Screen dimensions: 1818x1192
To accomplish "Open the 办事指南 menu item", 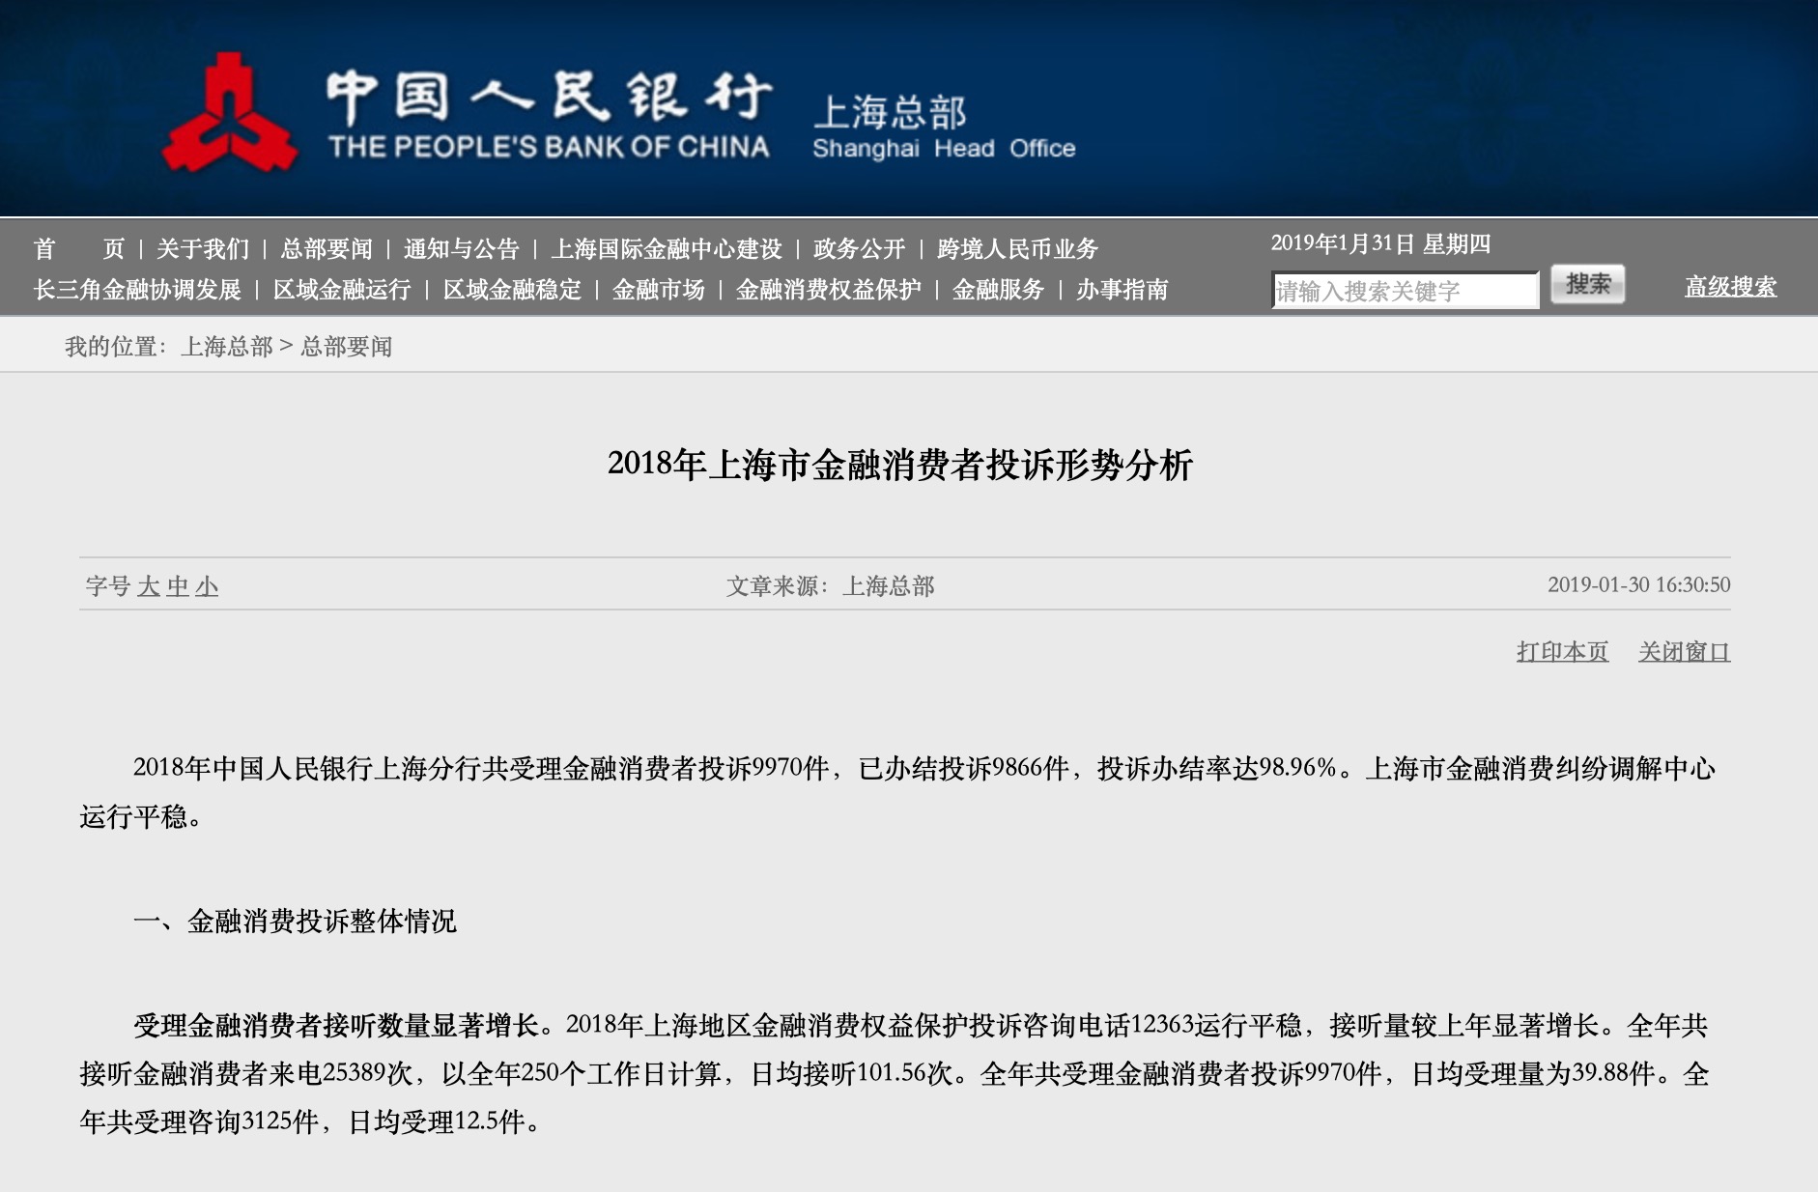I will (1122, 290).
